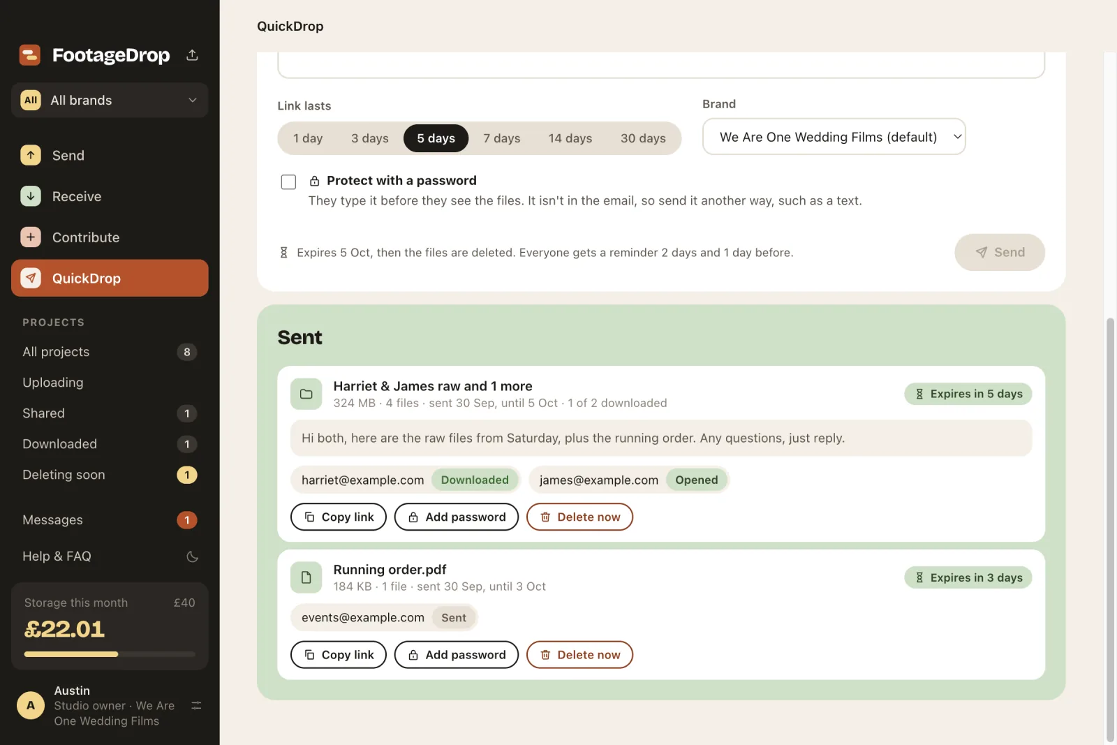This screenshot has width=1117, height=745.
Task: Open the Contribute page in the sidebar
Action: (110, 237)
